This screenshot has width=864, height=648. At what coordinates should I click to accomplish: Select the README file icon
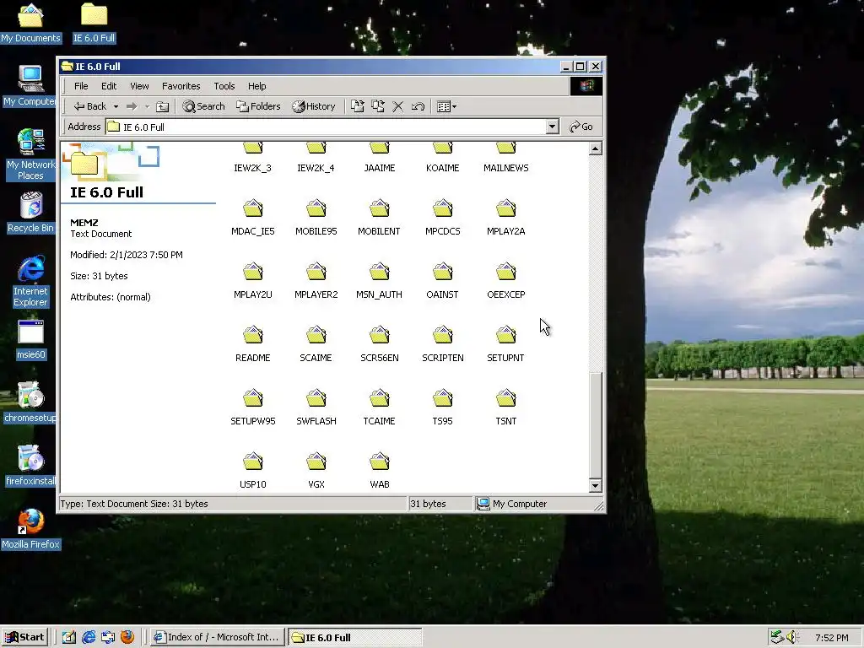tap(253, 336)
